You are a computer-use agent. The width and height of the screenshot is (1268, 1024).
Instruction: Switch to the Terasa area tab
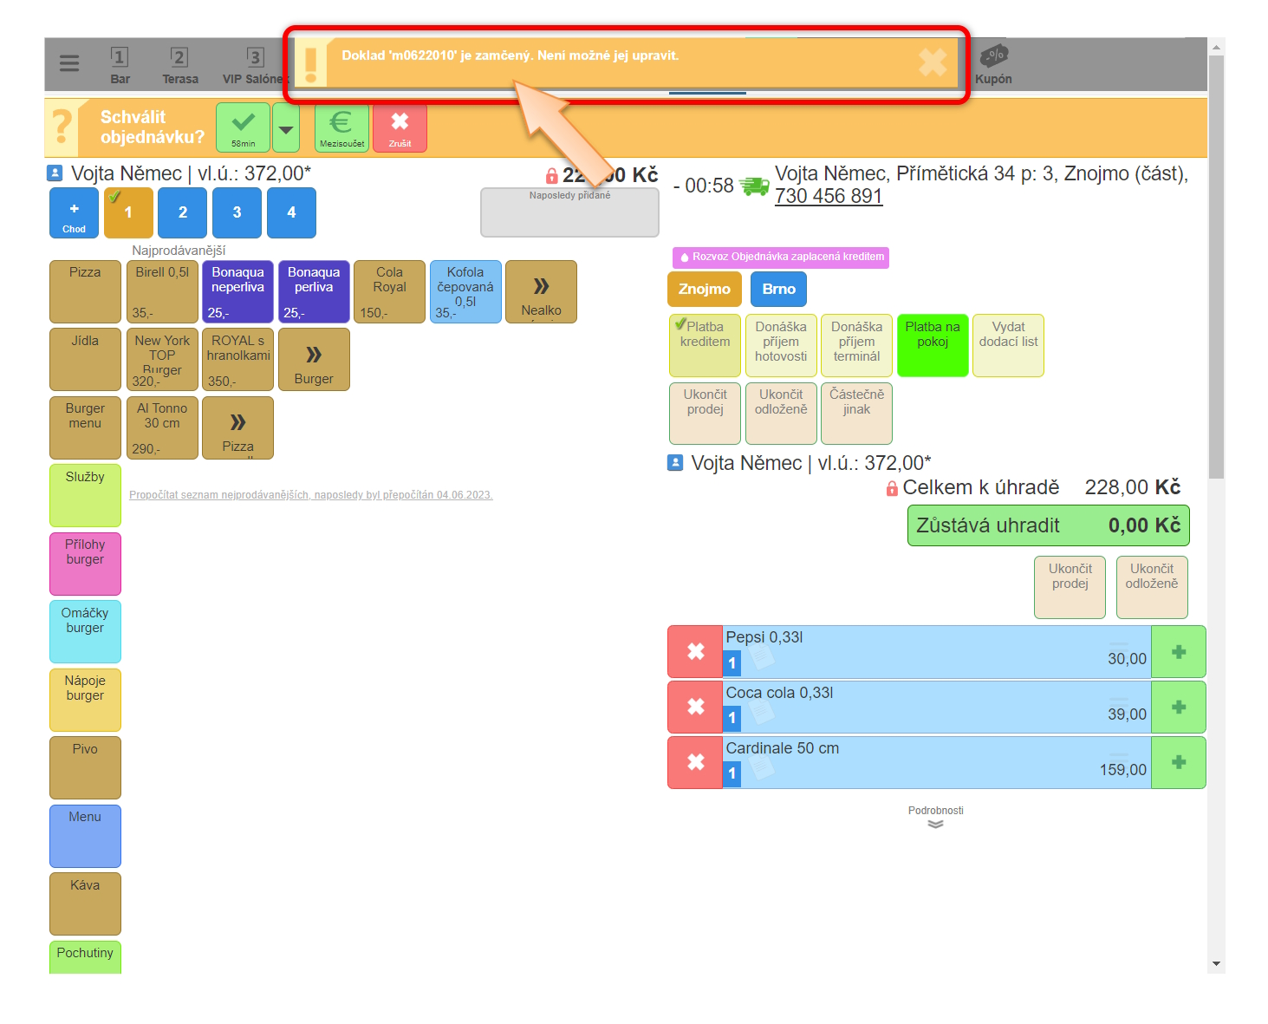click(179, 65)
